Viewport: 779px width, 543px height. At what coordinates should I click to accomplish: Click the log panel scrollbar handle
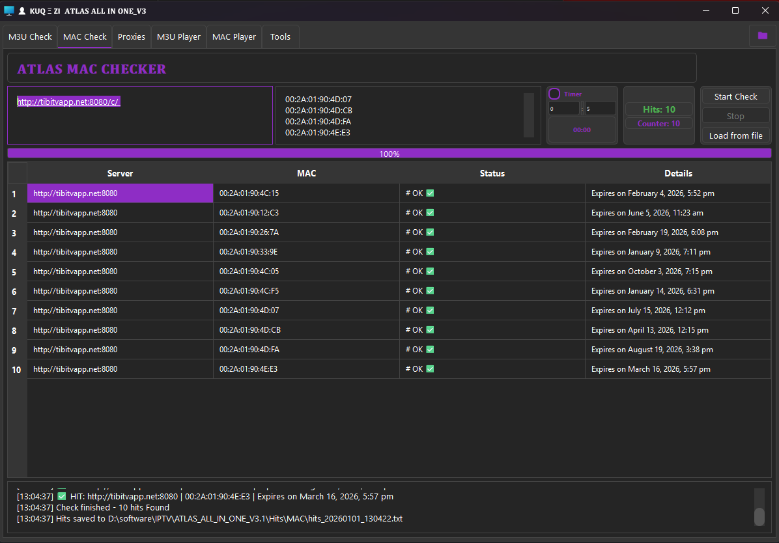point(759,516)
